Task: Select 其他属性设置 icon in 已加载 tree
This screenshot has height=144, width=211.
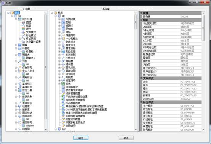Action: (24, 42)
